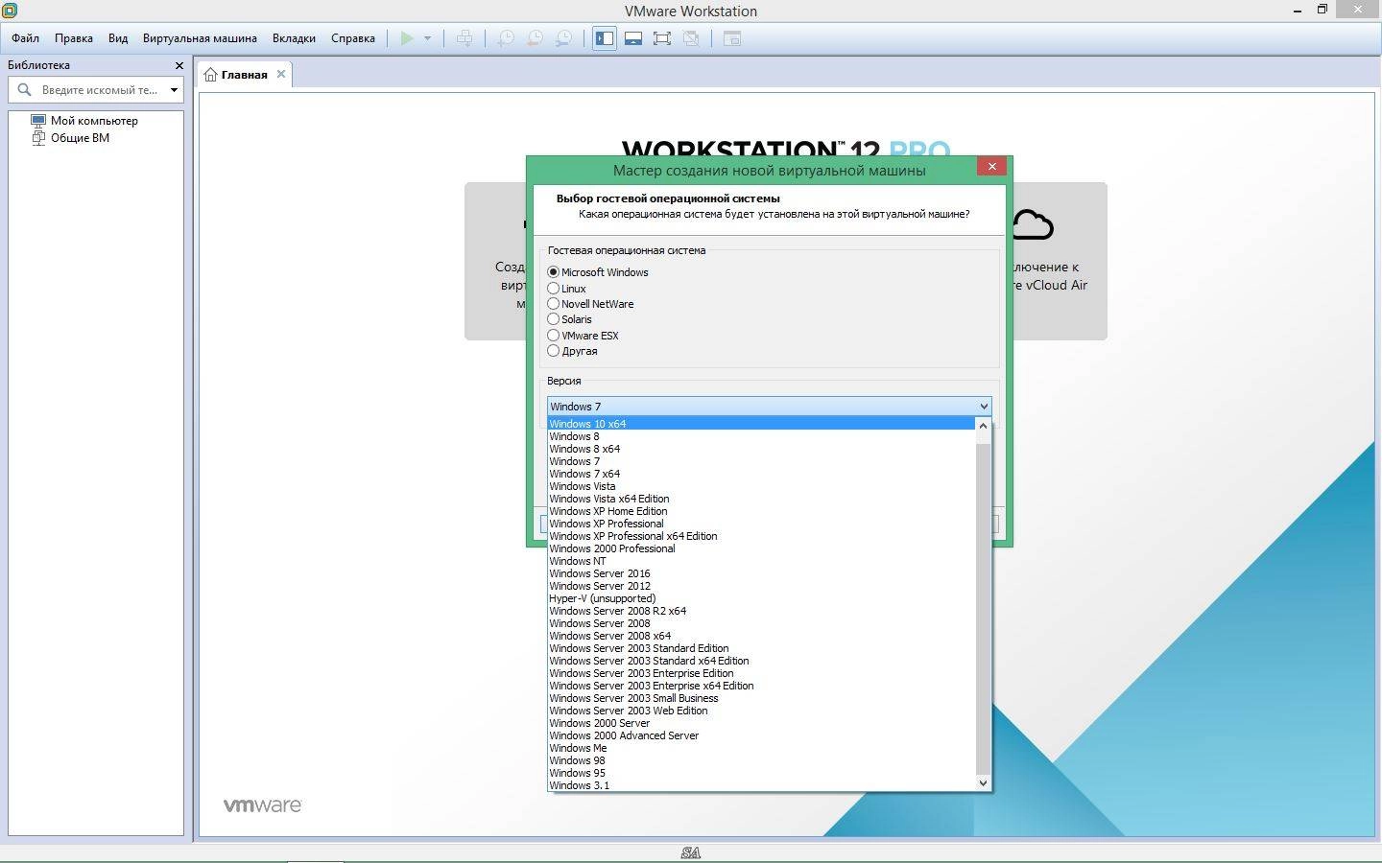Select the Solaris radio button

click(553, 319)
